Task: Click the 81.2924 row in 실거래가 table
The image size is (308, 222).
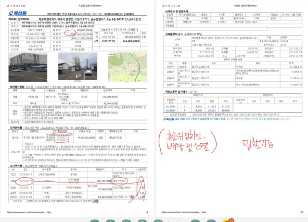Action: (198, 106)
